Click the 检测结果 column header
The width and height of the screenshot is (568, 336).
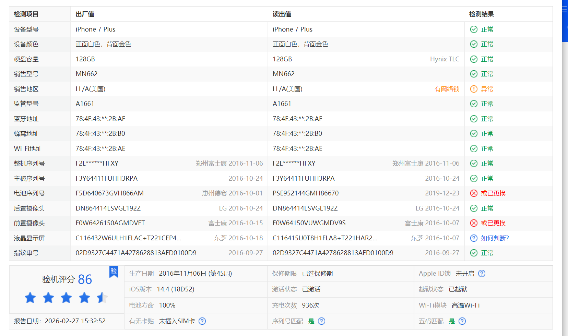(x=481, y=14)
